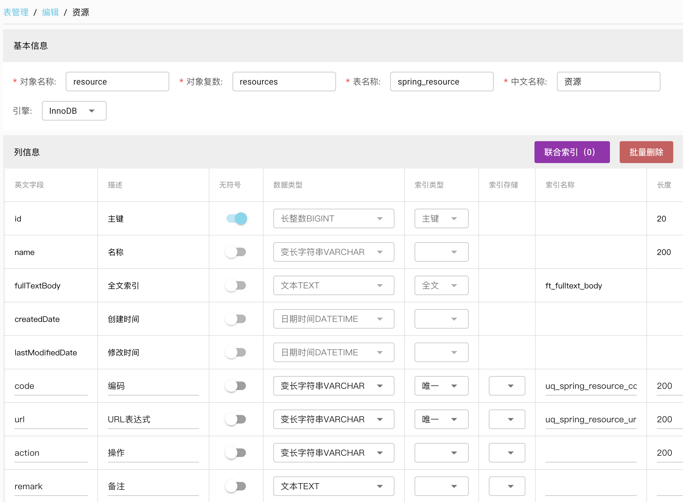Turn on unsigned switch for url row
The image size is (683, 502).
[236, 419]
